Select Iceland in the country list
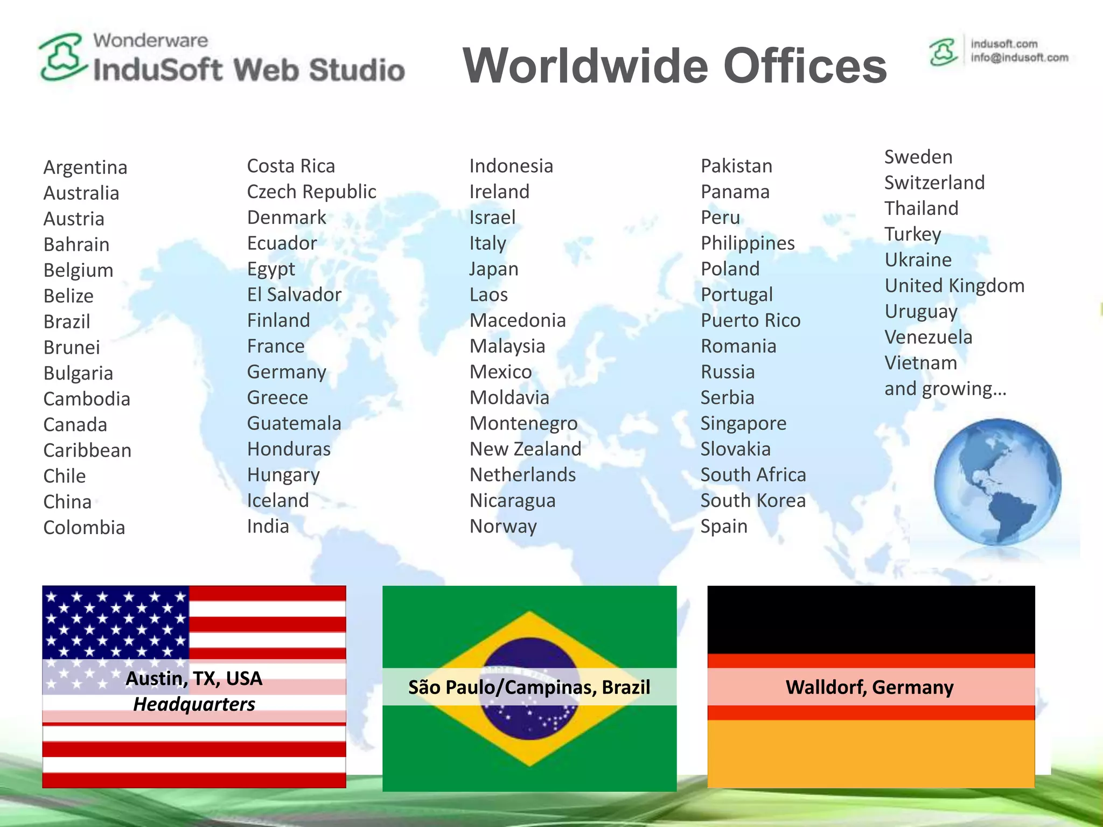Viewport: 1103px width, 827px height. tap(278, 501)
